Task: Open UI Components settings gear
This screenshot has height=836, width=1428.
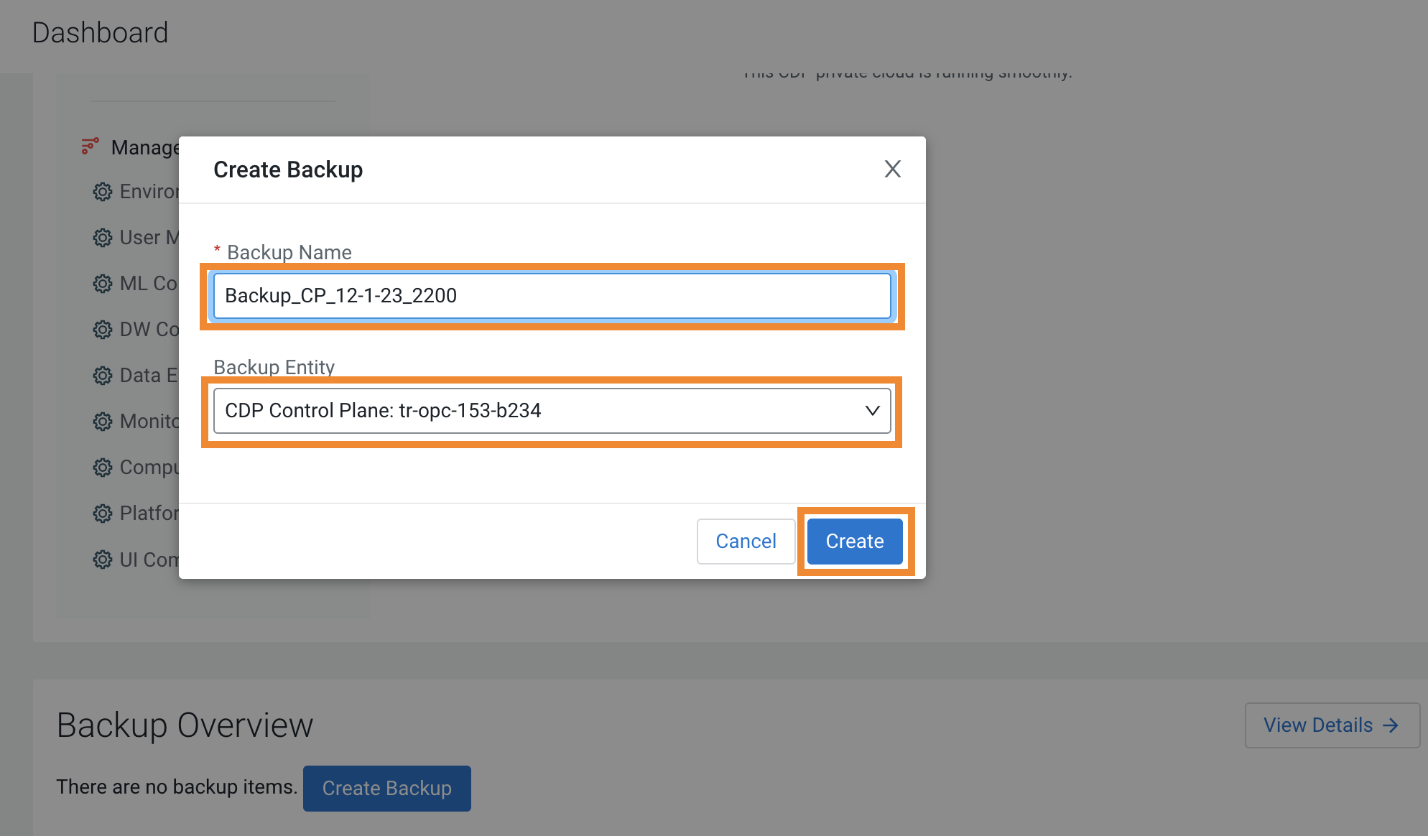Action: coord(101,559)
